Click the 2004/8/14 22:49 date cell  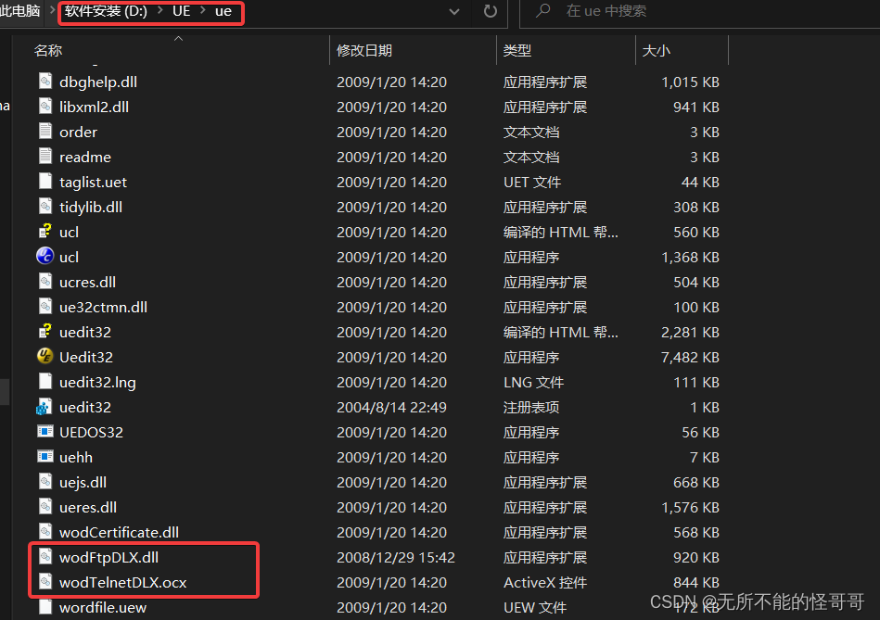click(x=391, y=407)
